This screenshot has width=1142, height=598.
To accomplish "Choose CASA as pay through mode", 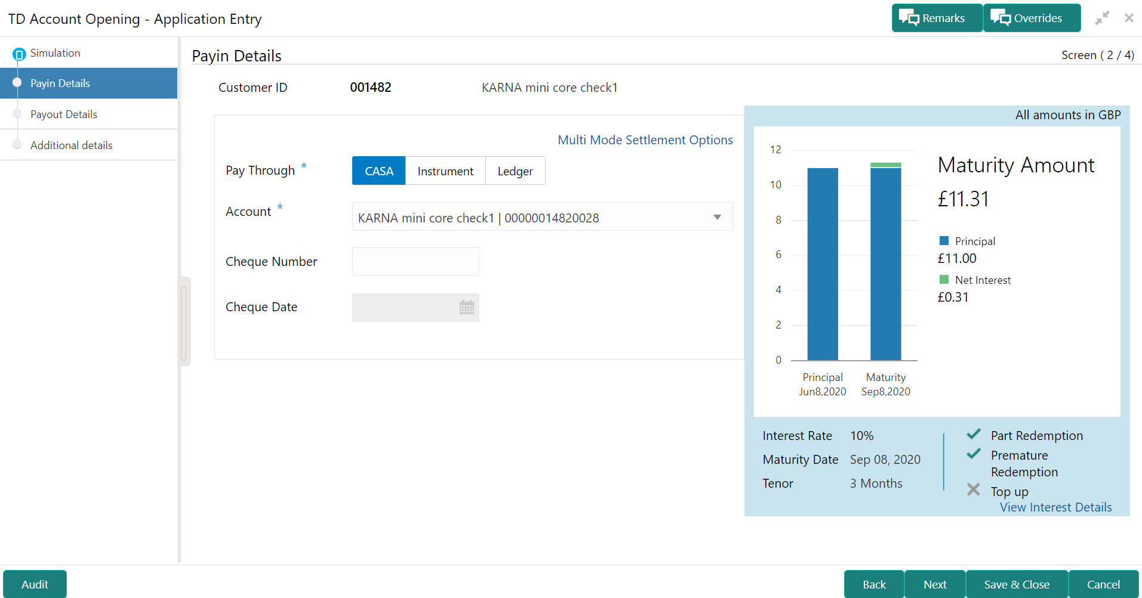I will click(379, 171).
